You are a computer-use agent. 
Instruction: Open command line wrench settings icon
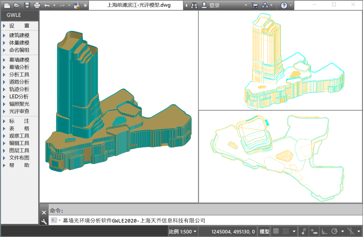[44, 221]
